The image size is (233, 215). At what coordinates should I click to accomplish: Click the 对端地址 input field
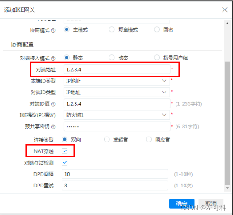tap(117, 69)
